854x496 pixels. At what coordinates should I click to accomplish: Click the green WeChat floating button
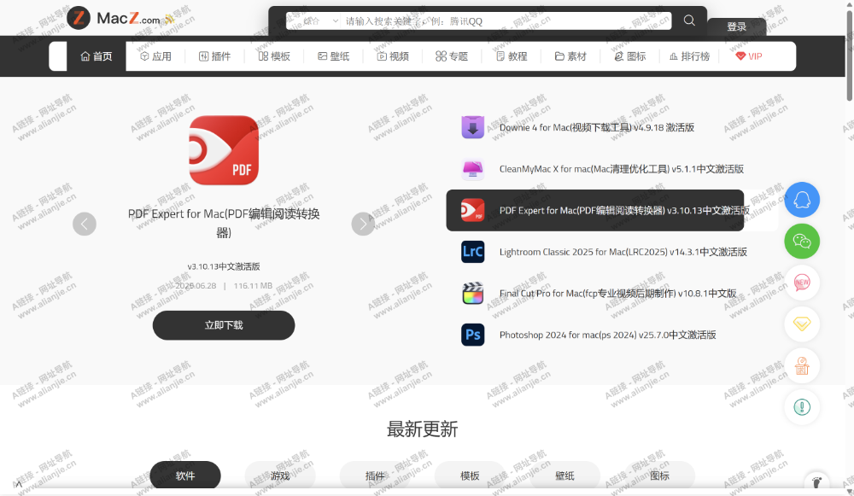[802, 242]
